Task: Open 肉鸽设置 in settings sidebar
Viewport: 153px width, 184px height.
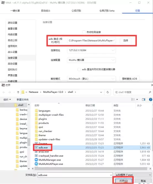Action: [x=12, y=34]
